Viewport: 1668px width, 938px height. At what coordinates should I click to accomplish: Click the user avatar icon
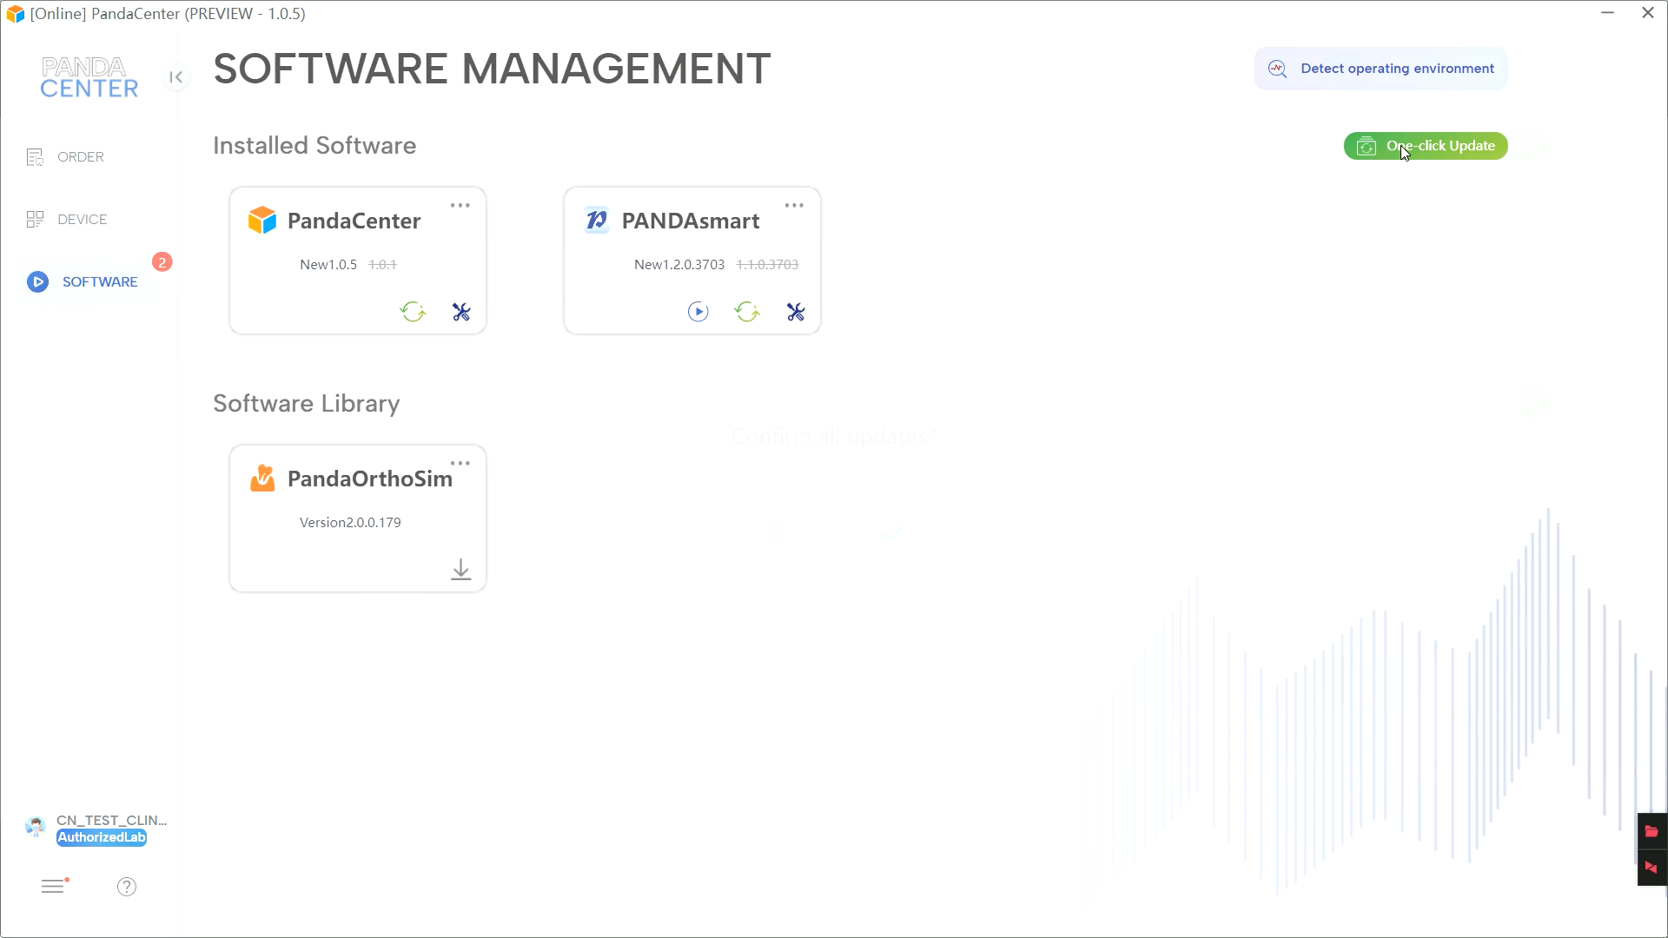coord(36,827)
